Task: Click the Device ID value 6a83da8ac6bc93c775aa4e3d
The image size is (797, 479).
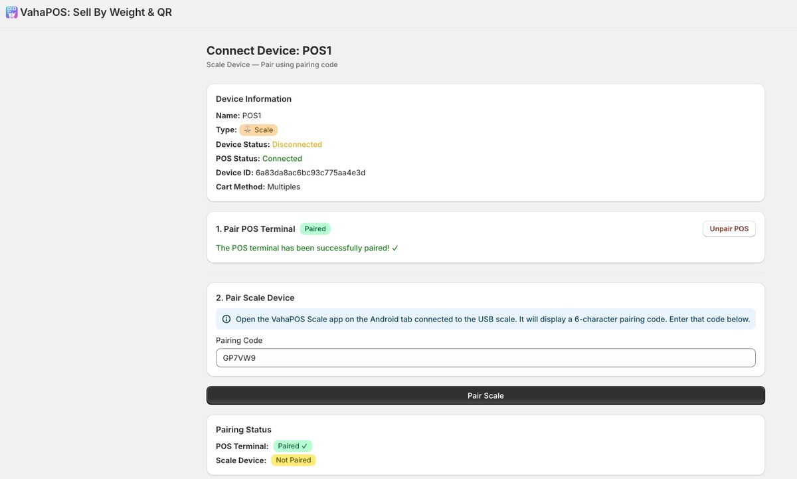Action: click(311, 173)
